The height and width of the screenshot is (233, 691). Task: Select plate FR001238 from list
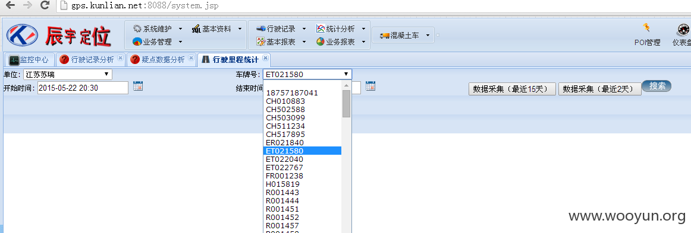tap(302, 176)
